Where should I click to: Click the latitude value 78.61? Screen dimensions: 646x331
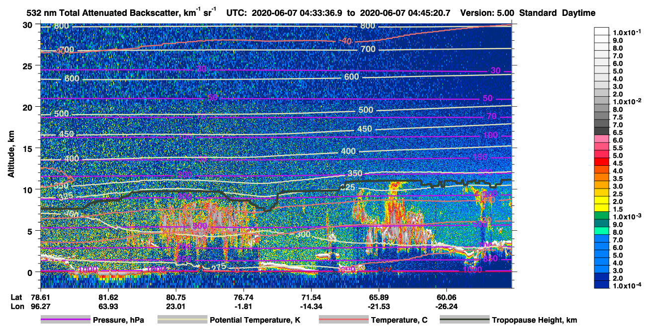click(40, 297)
